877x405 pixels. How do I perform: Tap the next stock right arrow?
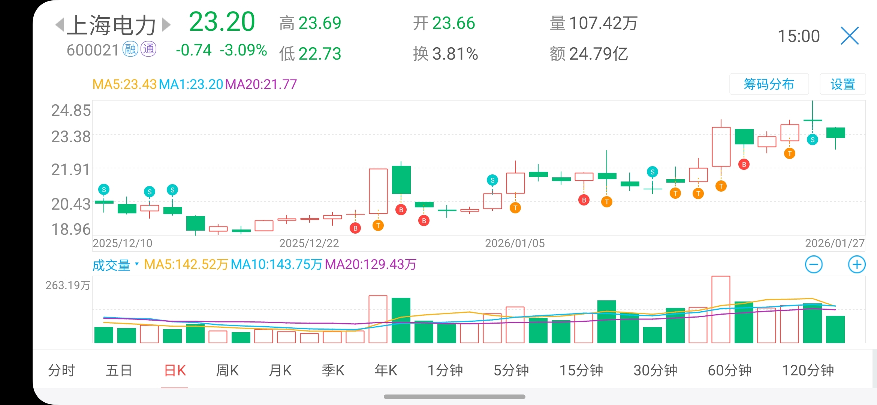click(166, 25)
